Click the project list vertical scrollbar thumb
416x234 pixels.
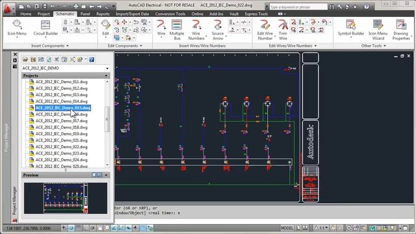pos(107,119)
